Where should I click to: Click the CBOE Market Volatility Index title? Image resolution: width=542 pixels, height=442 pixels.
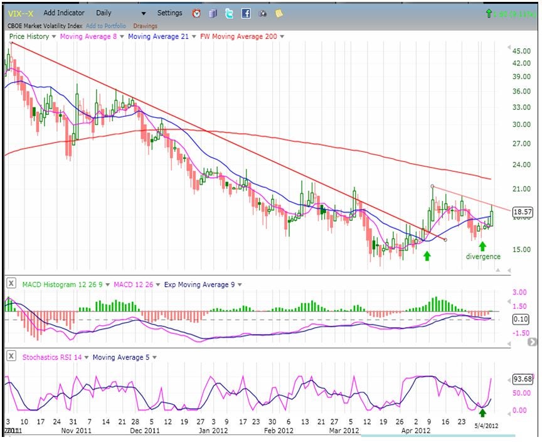click(x=45, y=26)
